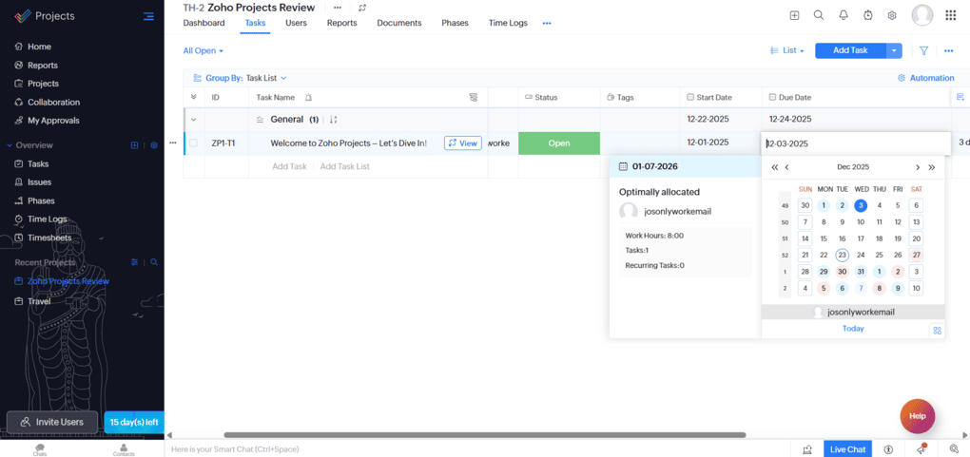
Task: Switch to the Documents tab
Action: [399, 23]
